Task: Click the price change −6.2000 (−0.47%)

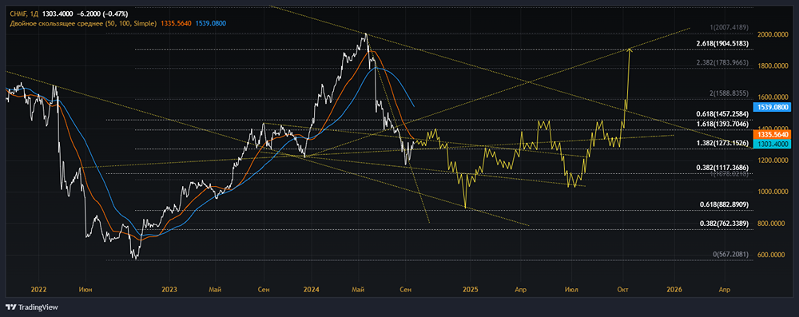Action: [103, 14]
